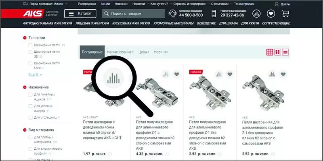Collapse the Тип петли filter section
323x161 pixels.
click(25, 38)
